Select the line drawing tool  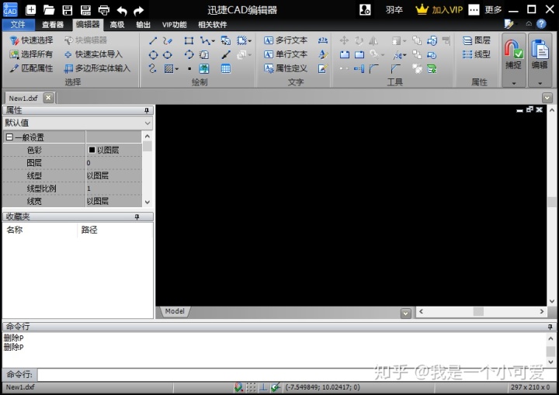tap(153, 40)
